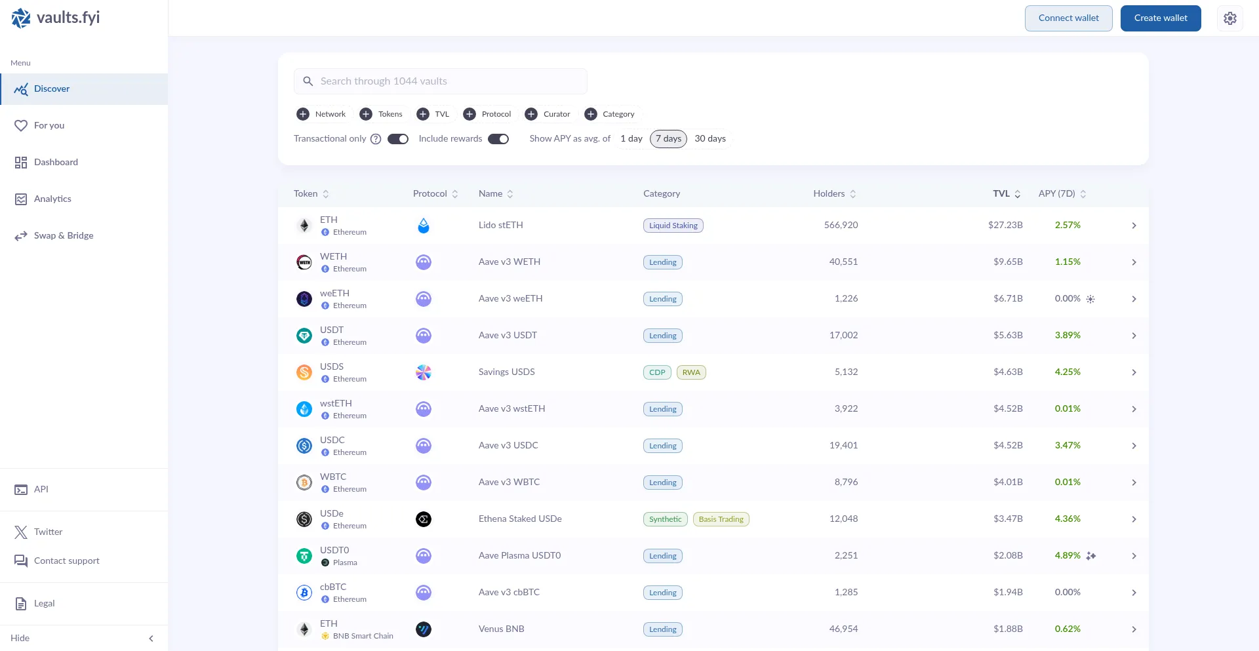Open the Analytics menu item
The height and width of the screenshot is (651, 1259).
tap(52, 199)
